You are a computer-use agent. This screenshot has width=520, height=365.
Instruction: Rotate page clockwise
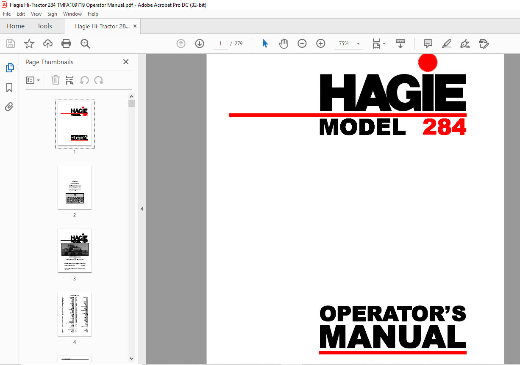(99, 80)
